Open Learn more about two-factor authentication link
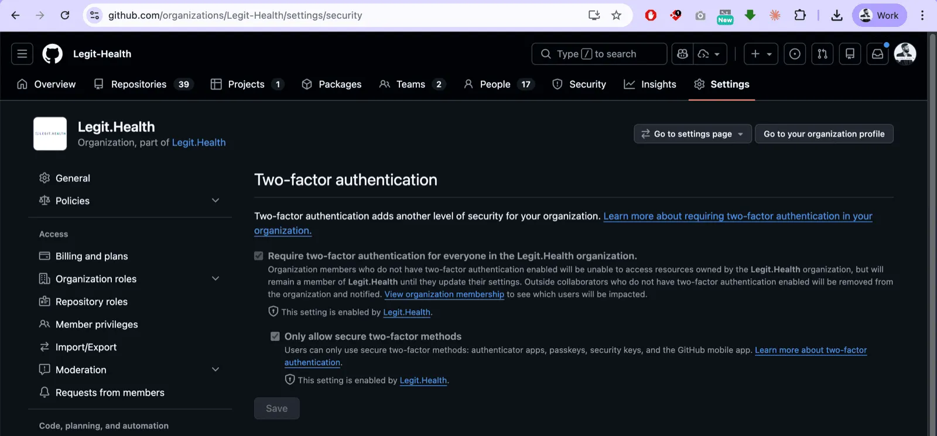The height and width of the screenshot is (436, 937). pyautogui.click(x=811, y=350)
